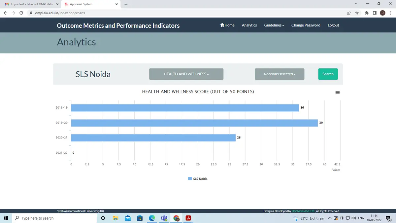Open Microsoft Edge from the taskbar
This screenshot has width=396, height=223.
click(152, 218)
